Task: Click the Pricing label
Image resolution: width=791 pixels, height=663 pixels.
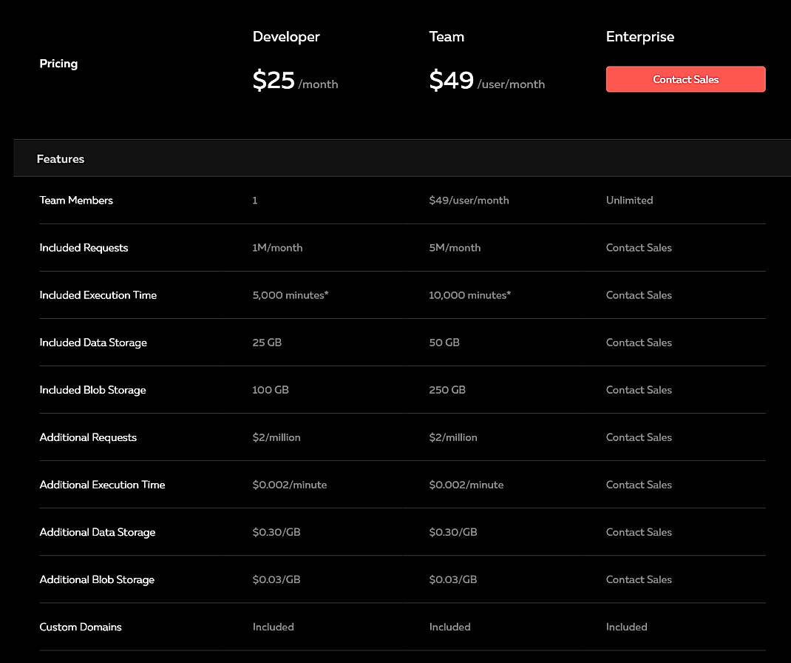Action: (x=58, y=64)
